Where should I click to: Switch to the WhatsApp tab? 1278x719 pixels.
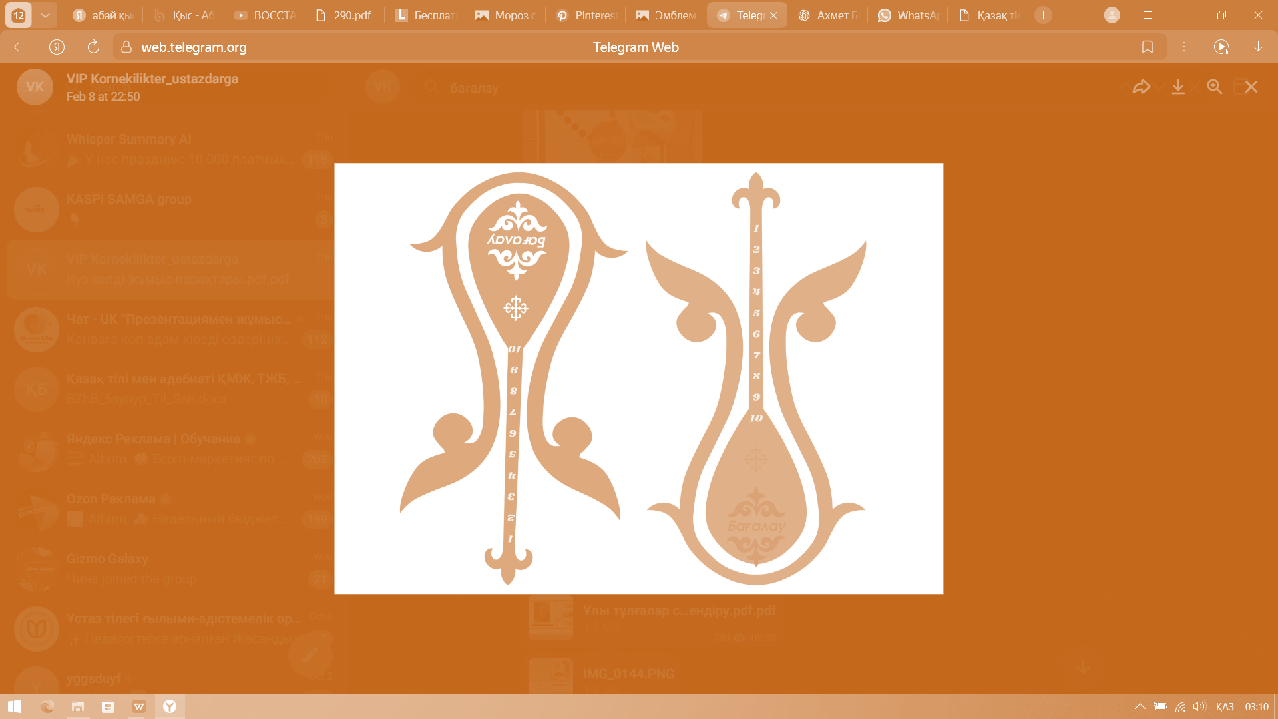[x=909, y=15]
